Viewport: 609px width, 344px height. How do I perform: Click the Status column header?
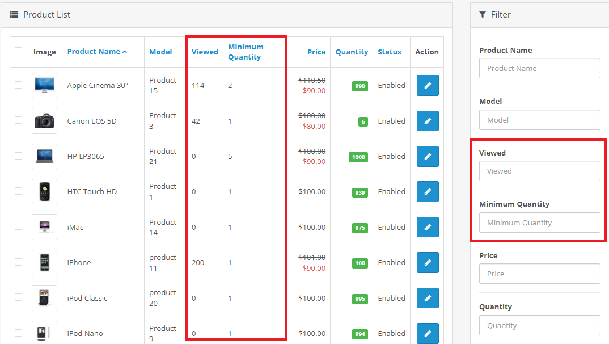click(390, 52)
